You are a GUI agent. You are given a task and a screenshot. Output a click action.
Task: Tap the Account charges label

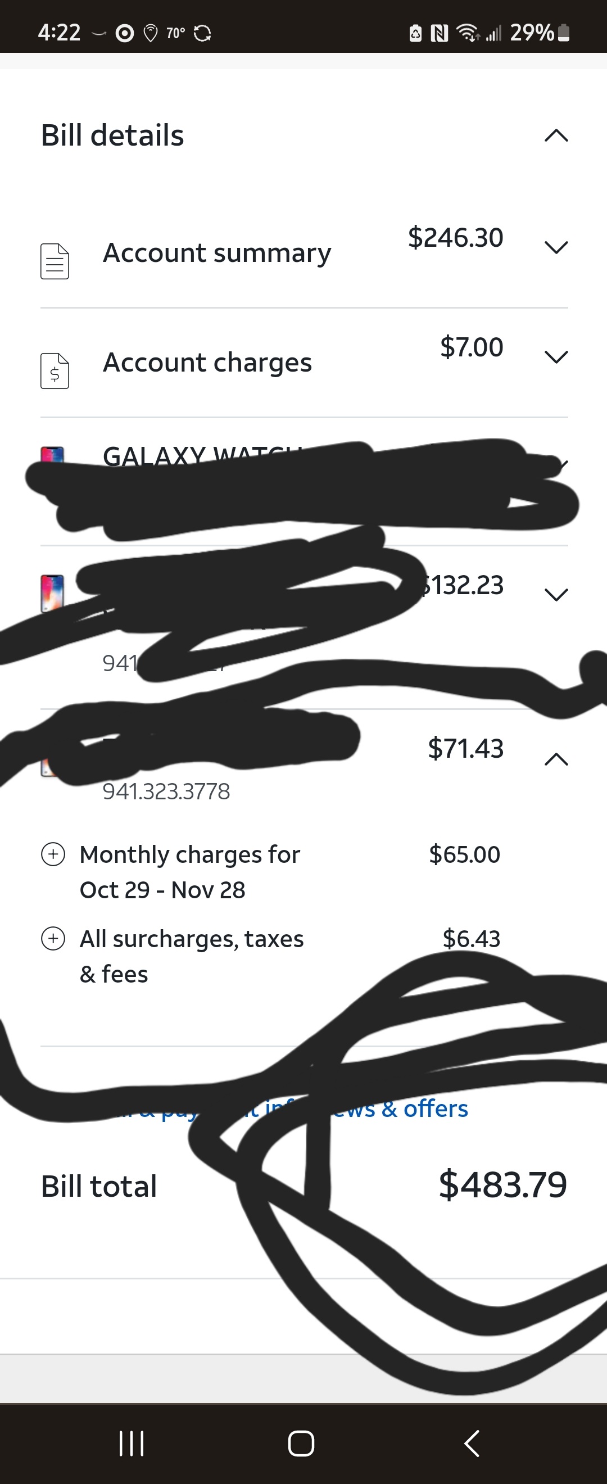click(x=207, y=363)
